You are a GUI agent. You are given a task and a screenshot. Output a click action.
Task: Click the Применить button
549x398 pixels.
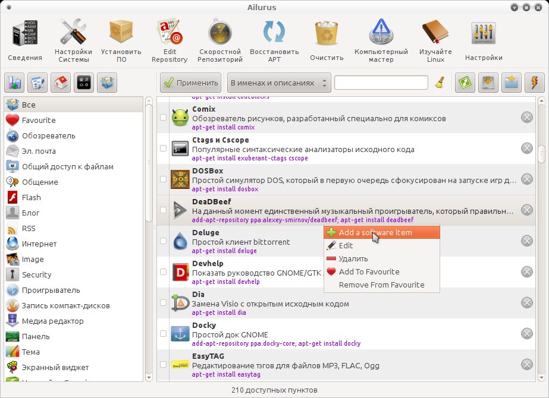coord(190,83)
